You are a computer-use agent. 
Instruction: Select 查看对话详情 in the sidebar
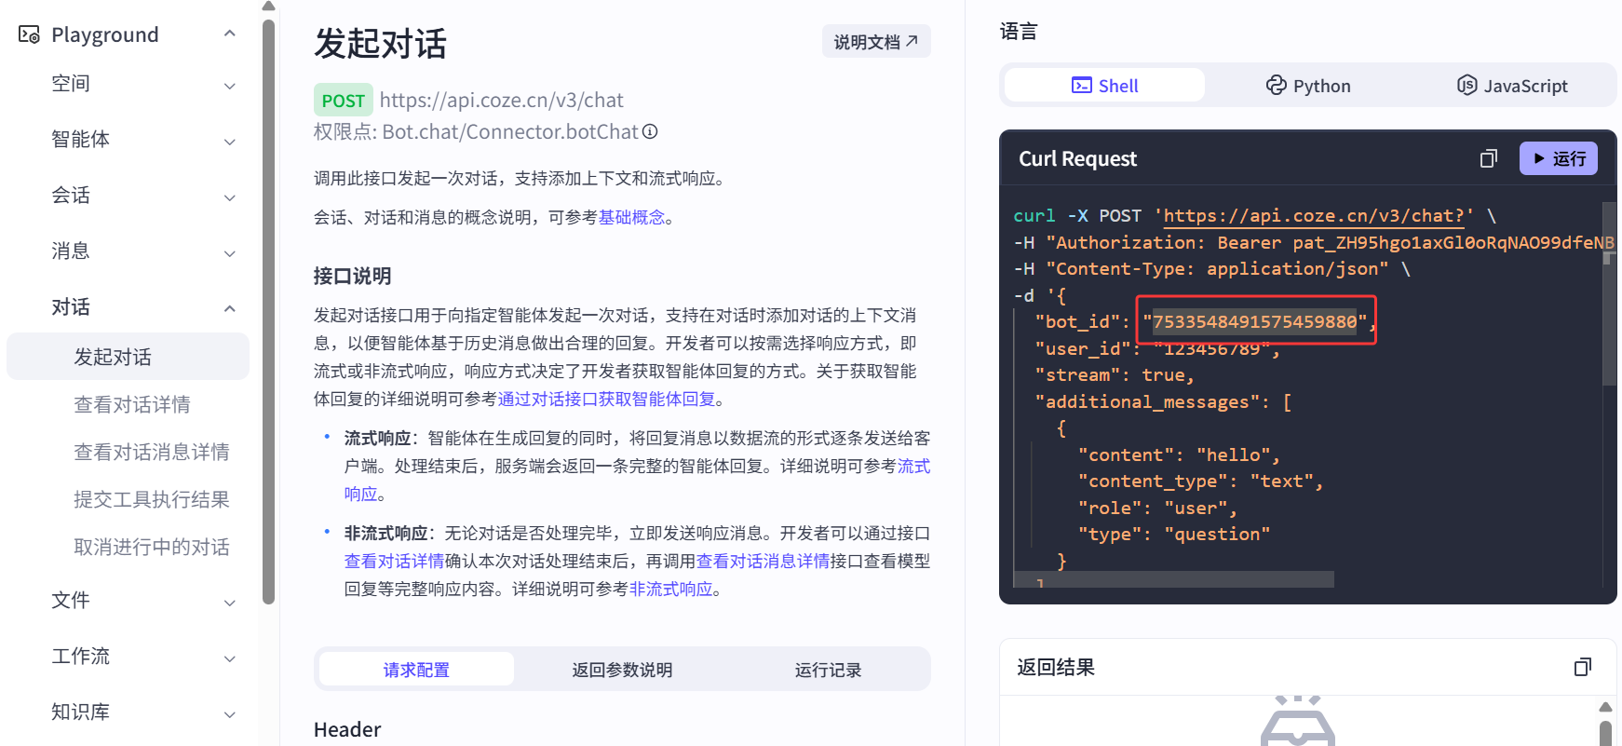[x=132, y=404]
